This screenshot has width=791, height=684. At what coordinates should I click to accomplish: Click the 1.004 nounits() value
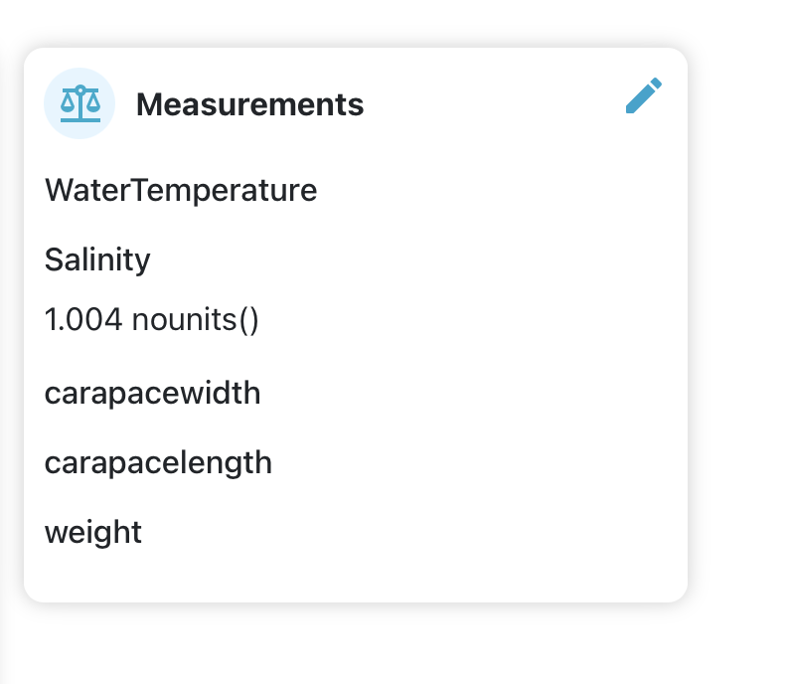click(151, 320)
